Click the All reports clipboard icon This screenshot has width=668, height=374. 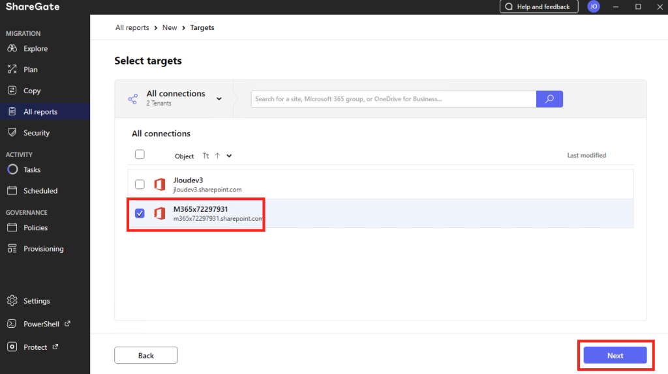[12, 111]
